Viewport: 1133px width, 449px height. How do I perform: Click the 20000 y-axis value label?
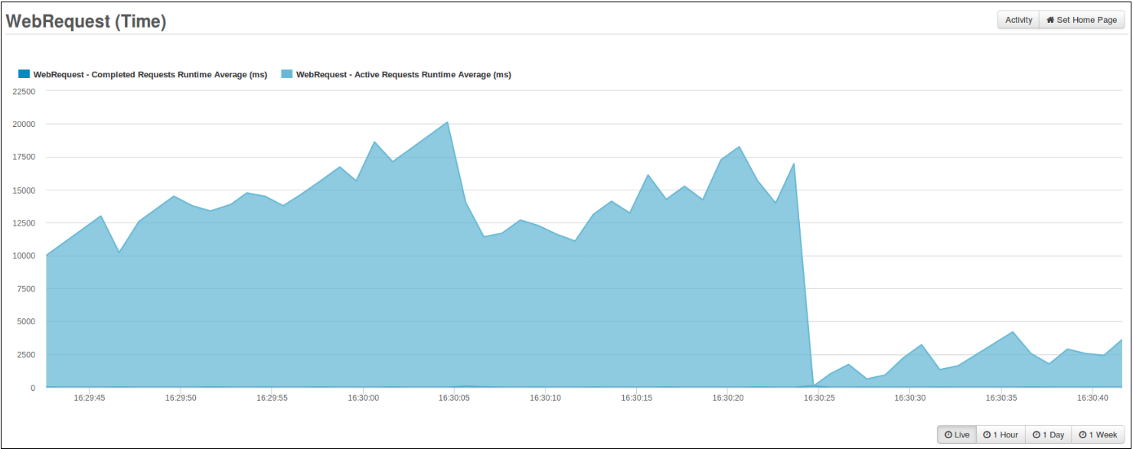23,124
